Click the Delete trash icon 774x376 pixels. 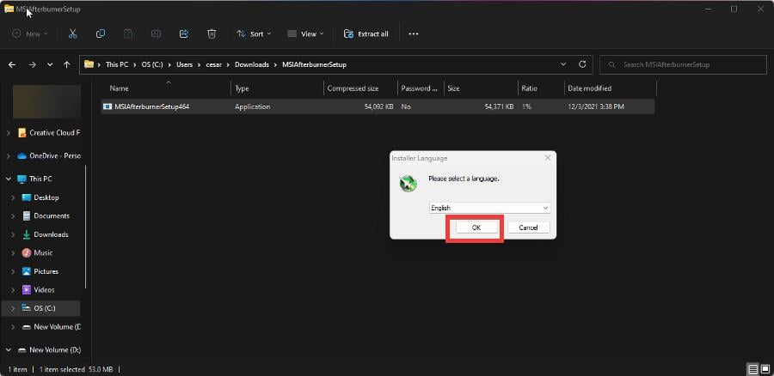tap(212, 33)
